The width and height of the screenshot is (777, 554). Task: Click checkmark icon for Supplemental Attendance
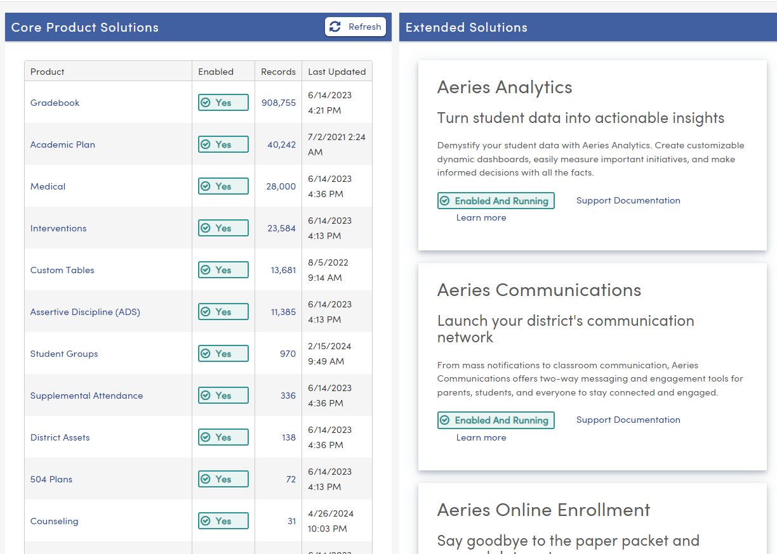pyautogui.click(x=206, y=396)
